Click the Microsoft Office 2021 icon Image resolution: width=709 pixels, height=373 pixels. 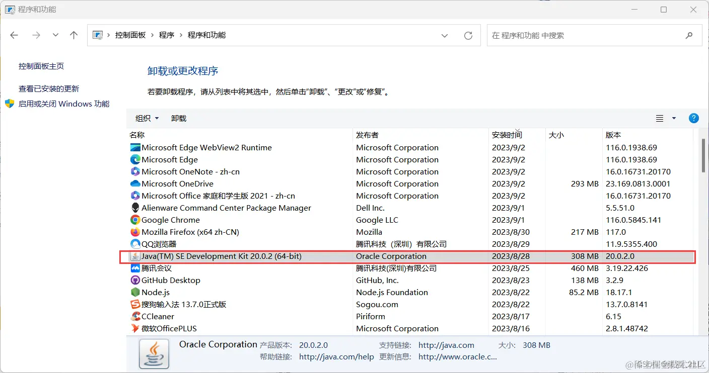coord(135,196)
